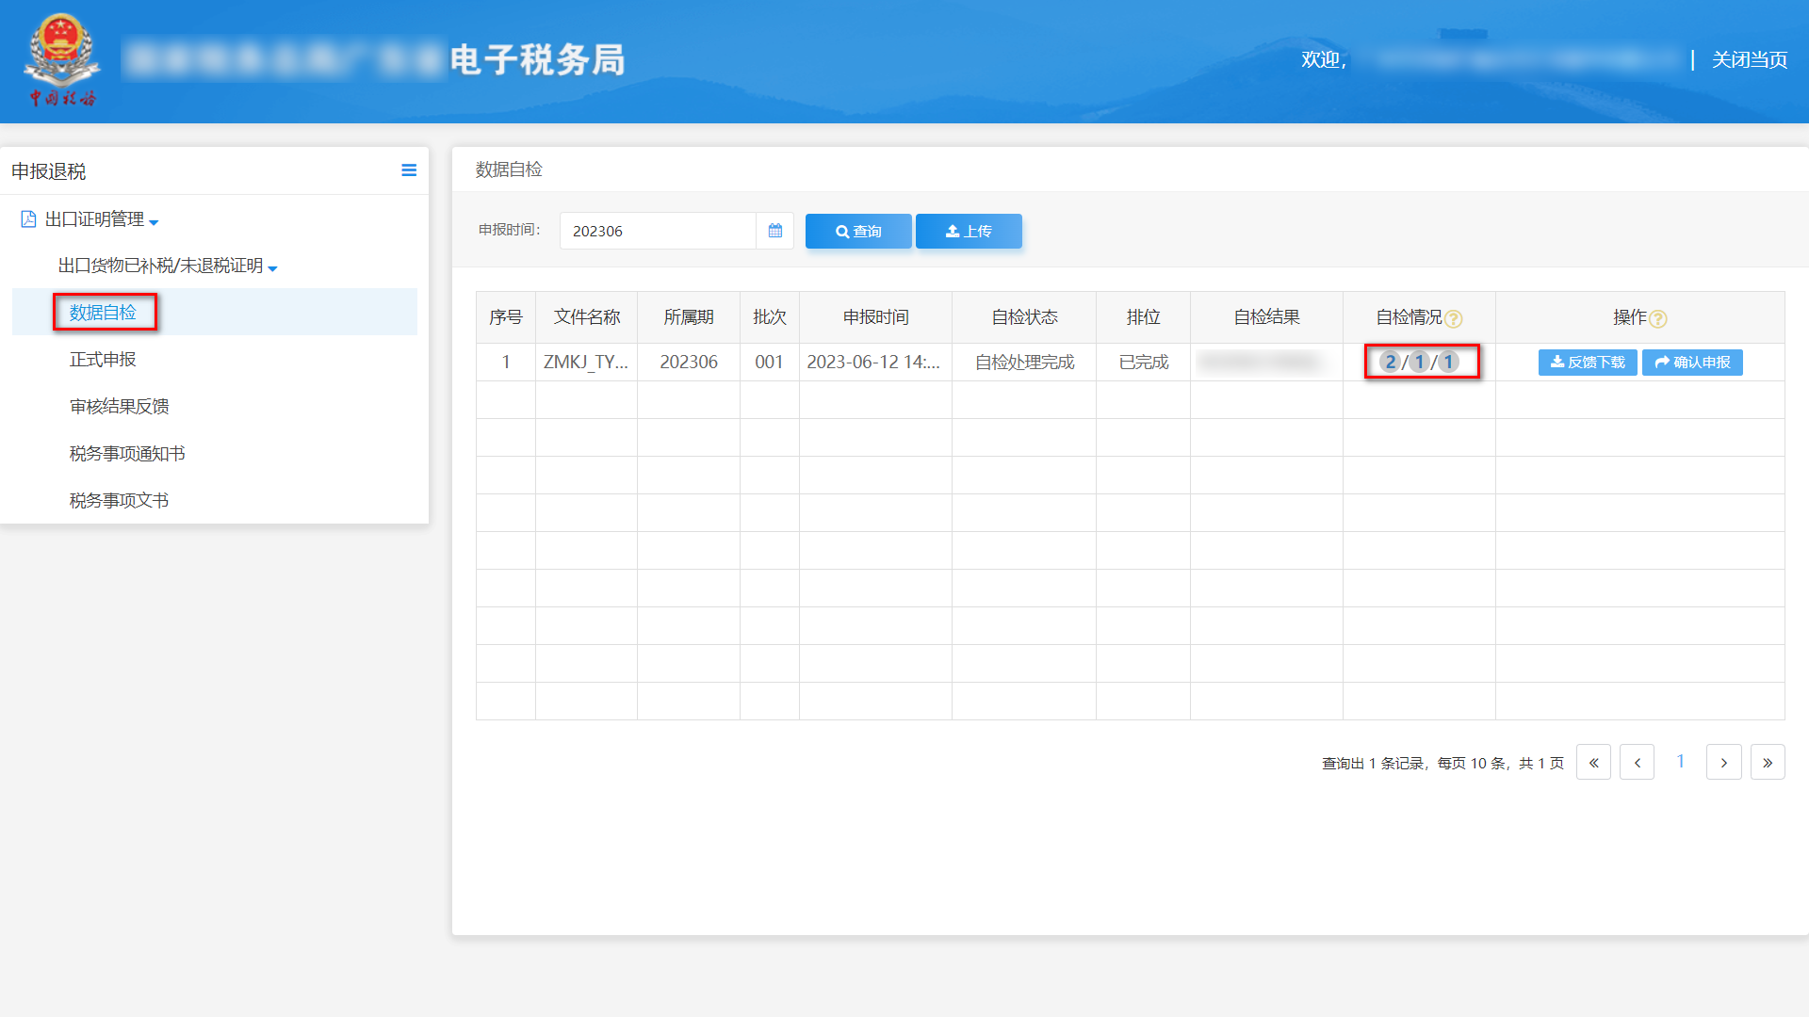
Task: Click the 上传 upload button
Action: click(969, 231)
